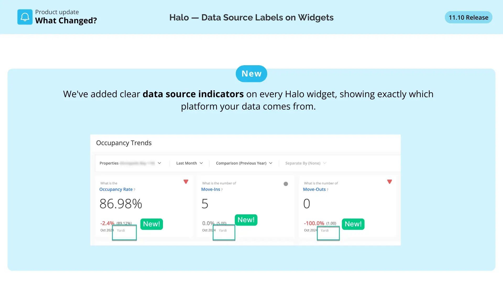Click the notification bell icon
This screenshot has height=283, width=503.
[x=25, y=17]
